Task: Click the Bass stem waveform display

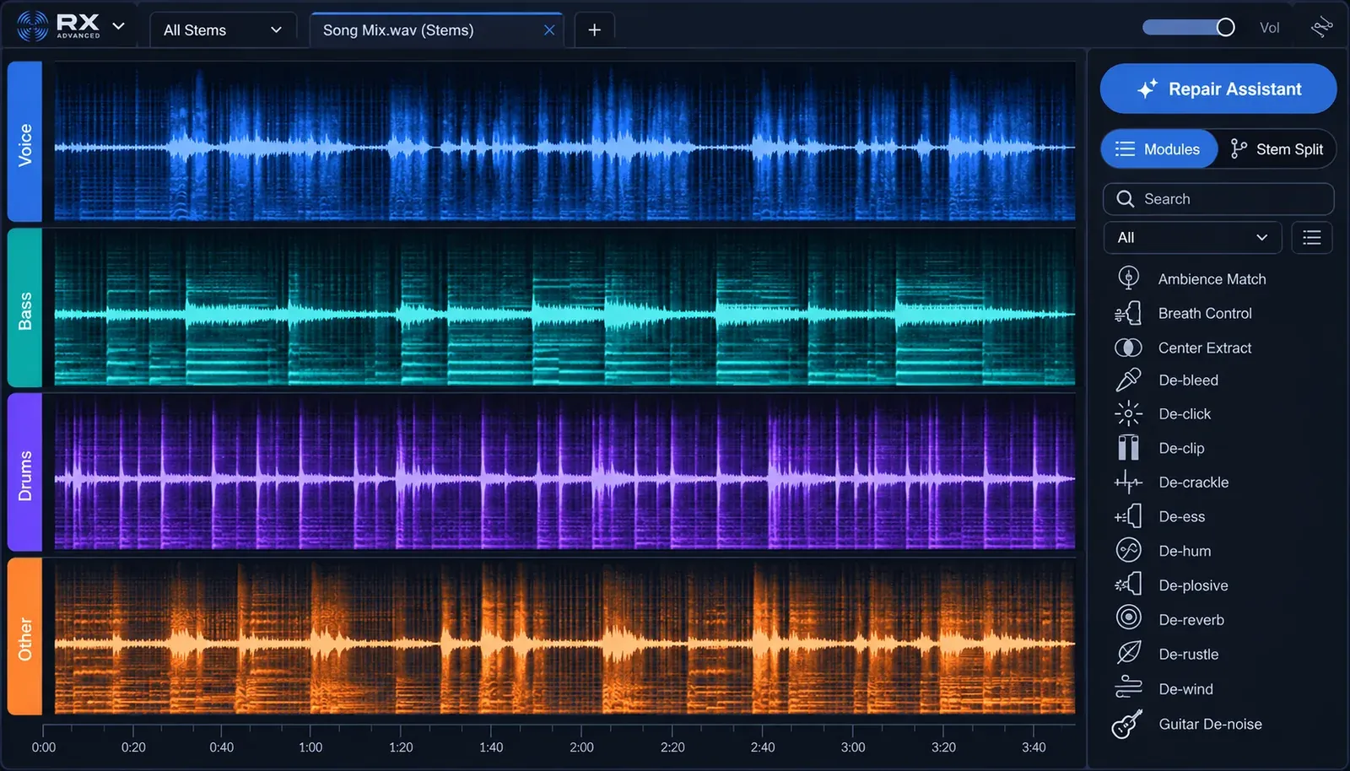Action: (564, 309)
